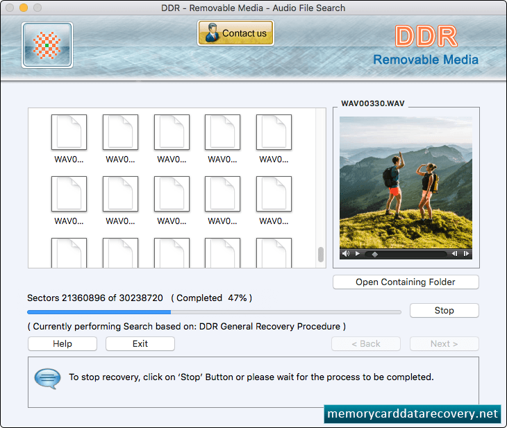Click the speech bubble info icon

click(x=47, y=378)
